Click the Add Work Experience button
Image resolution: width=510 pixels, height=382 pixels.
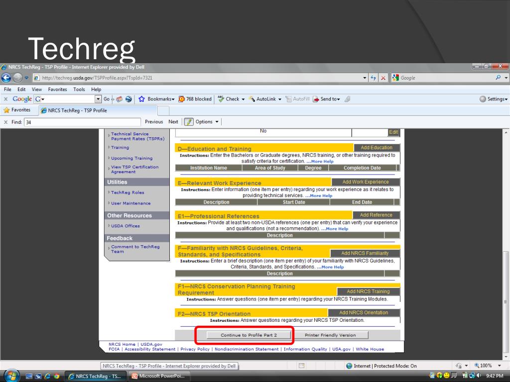tap(365, 182)
